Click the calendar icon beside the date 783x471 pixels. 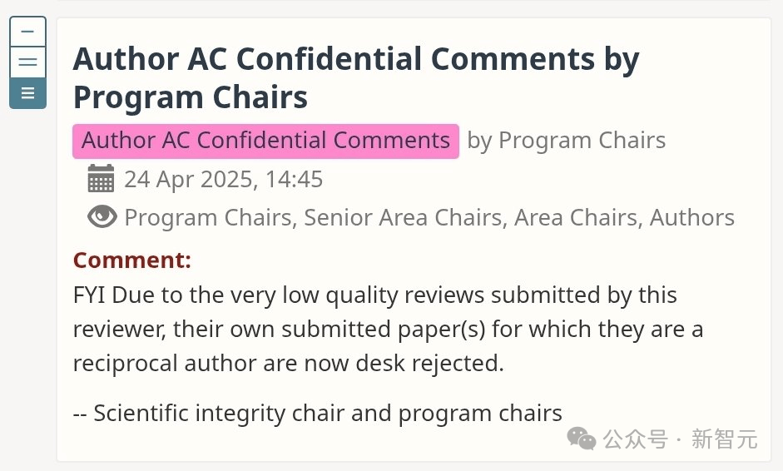pos(101,179)
